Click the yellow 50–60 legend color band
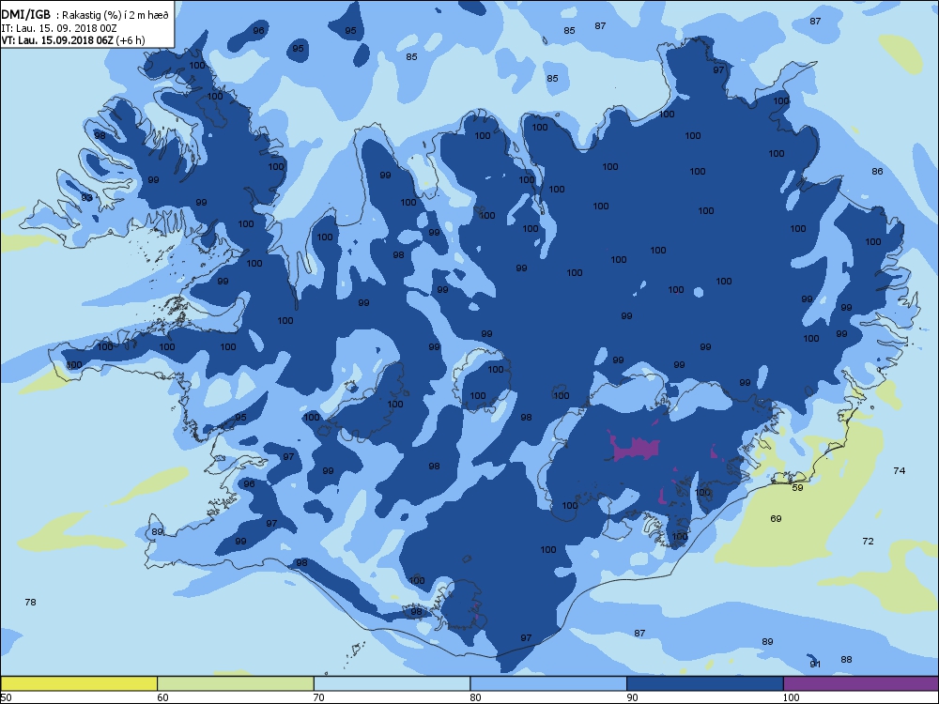 pos(79,683)
